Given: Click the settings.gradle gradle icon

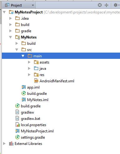Looking at the screenshot, I should (x=17, y=137).
